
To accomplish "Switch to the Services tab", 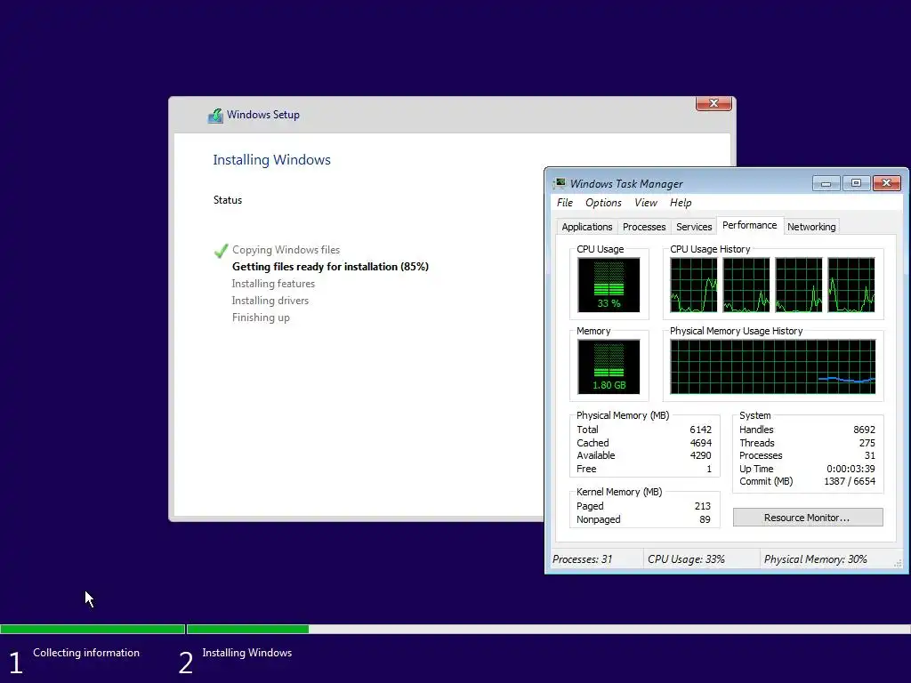I will (694, 227).
